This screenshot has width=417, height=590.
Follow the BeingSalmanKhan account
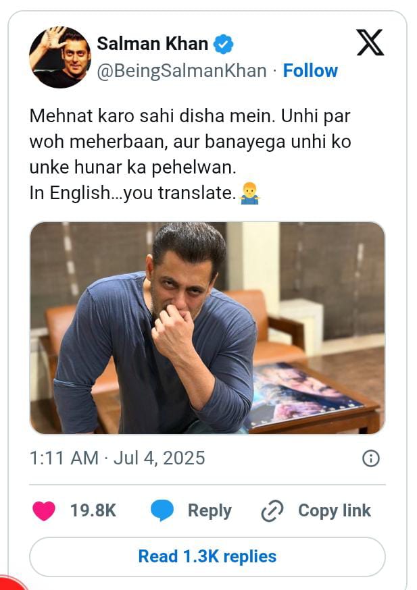[x=310, y=71]
